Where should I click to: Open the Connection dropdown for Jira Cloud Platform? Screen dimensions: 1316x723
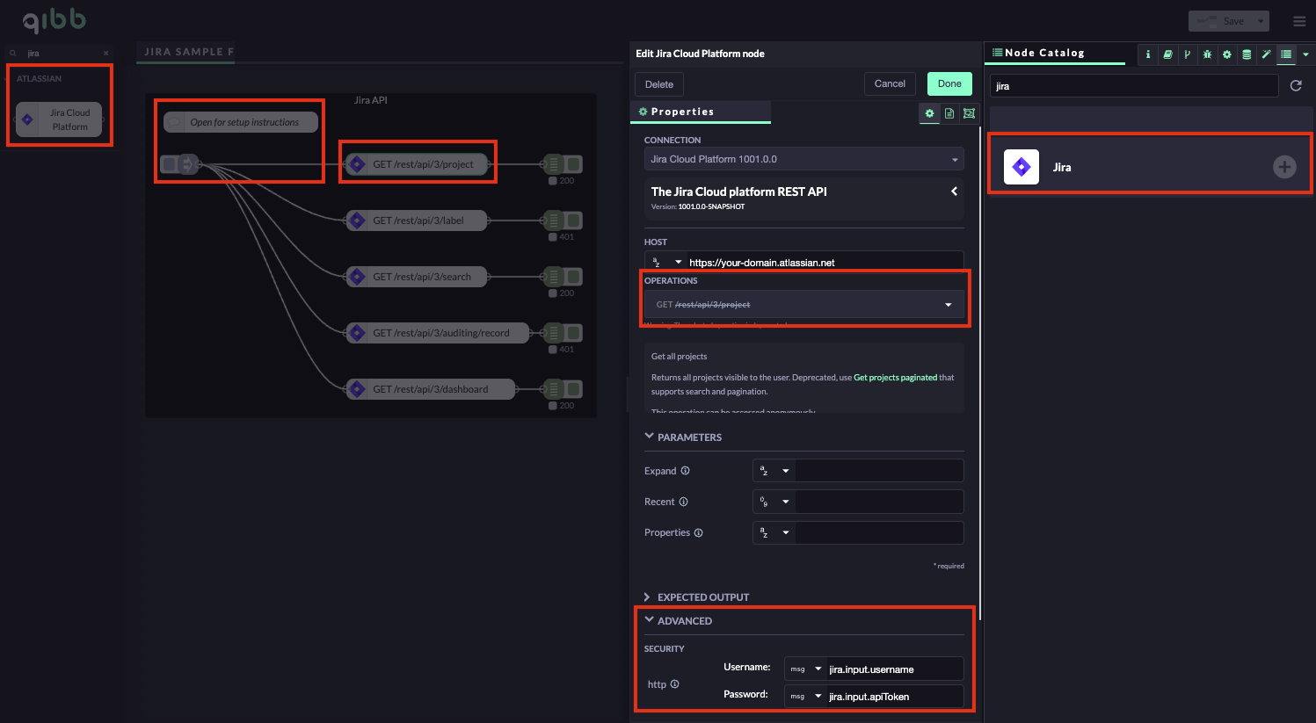tap(803, 159)
